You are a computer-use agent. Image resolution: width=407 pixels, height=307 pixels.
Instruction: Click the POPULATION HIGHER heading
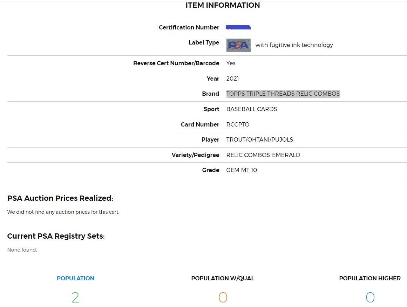click(x=370, y=278)
